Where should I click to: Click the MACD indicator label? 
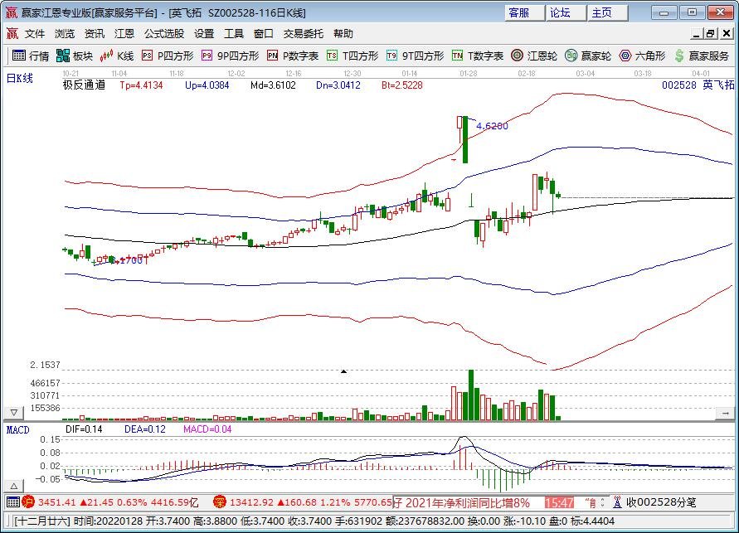(18, 430)
